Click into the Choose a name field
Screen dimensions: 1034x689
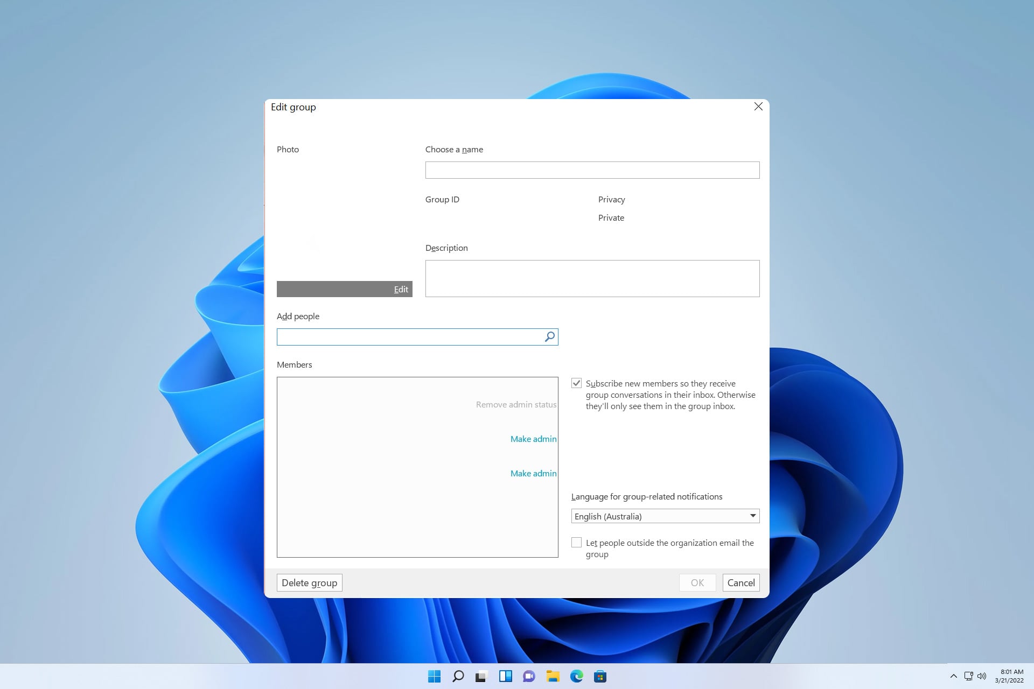click(592, 170)
